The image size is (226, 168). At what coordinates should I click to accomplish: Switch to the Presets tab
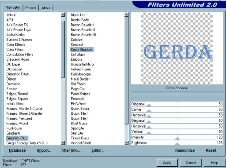[x=31, y=8]
